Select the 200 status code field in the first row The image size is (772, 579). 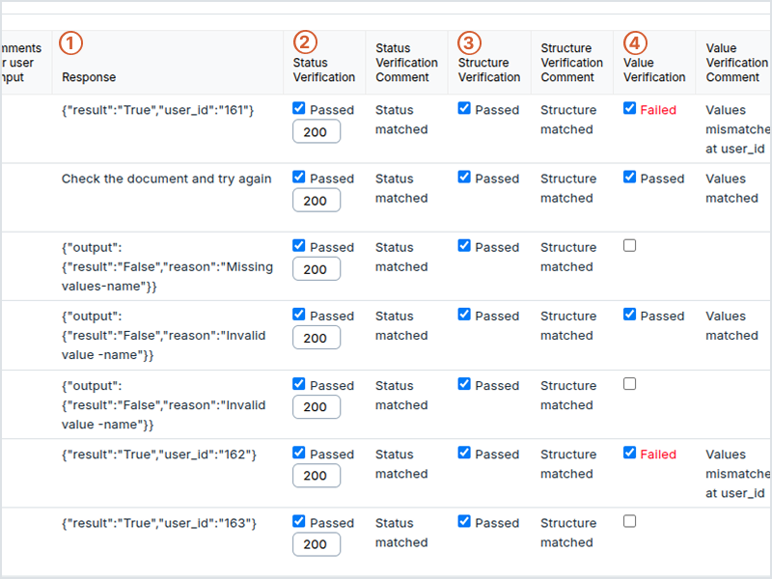coord(316,131)
